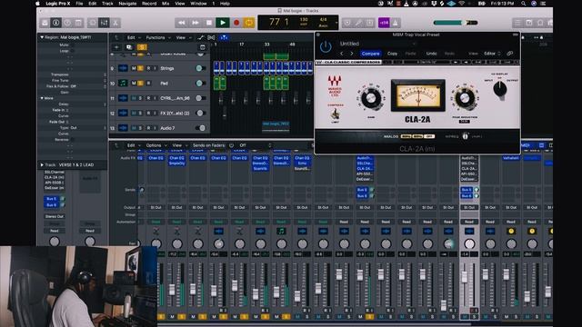
Task: Open the tracks area Edit dropdown
Action: point(134,37)
